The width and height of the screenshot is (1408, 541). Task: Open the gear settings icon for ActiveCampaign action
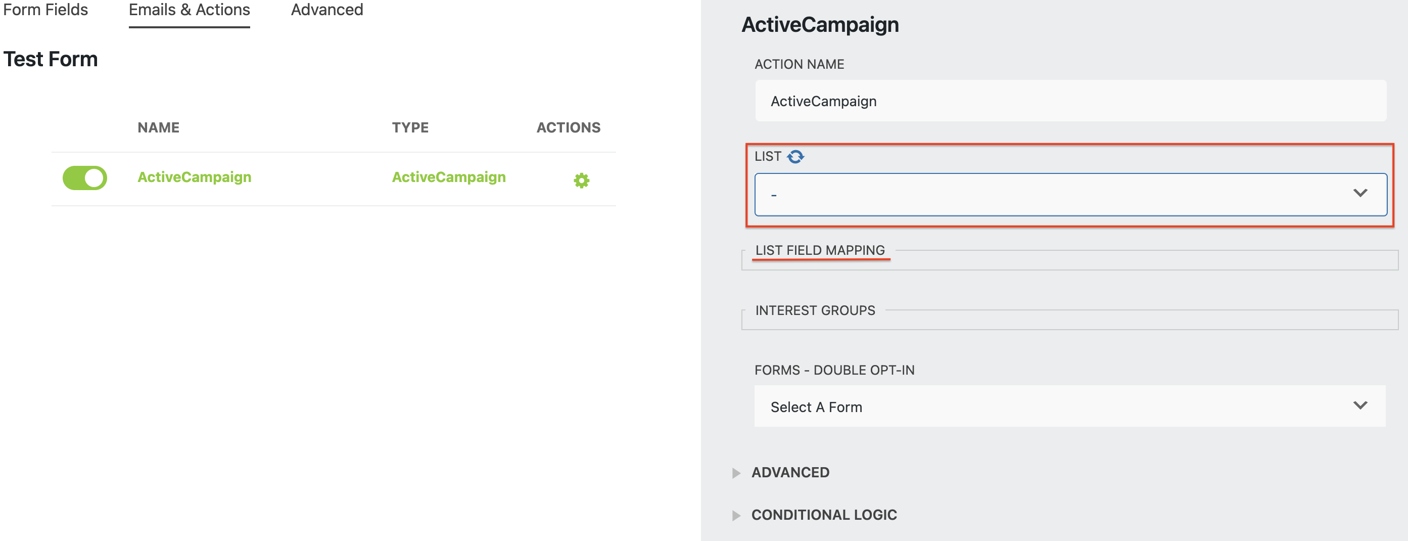[x=581, y=179]
